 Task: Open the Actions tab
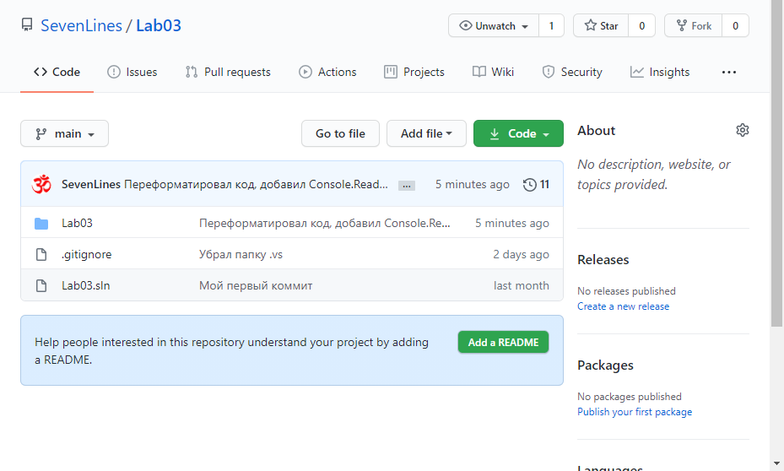[x=327, y=72]
